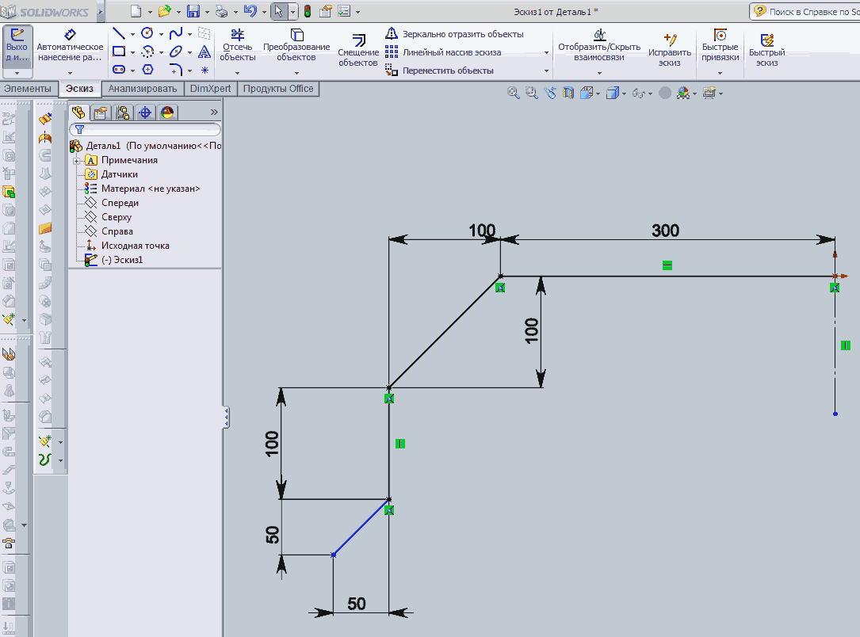Image resolution: width=860 pixels, height=637 pixels.
Task: Pick the Spline sketch tool
Action: 176,33
